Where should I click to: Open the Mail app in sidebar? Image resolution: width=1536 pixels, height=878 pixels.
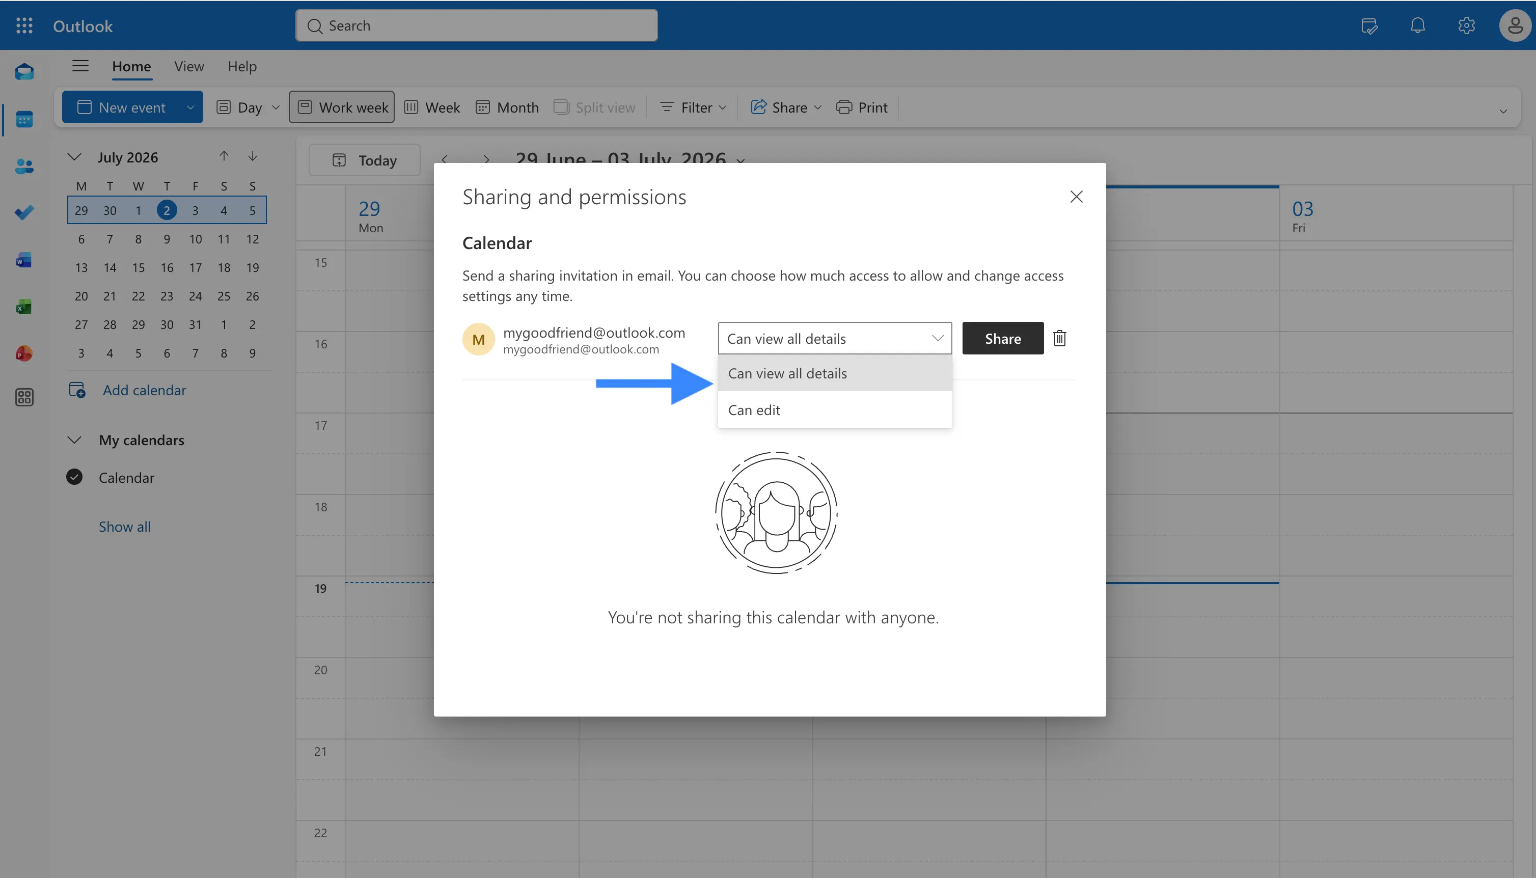[x=24, y=72]
